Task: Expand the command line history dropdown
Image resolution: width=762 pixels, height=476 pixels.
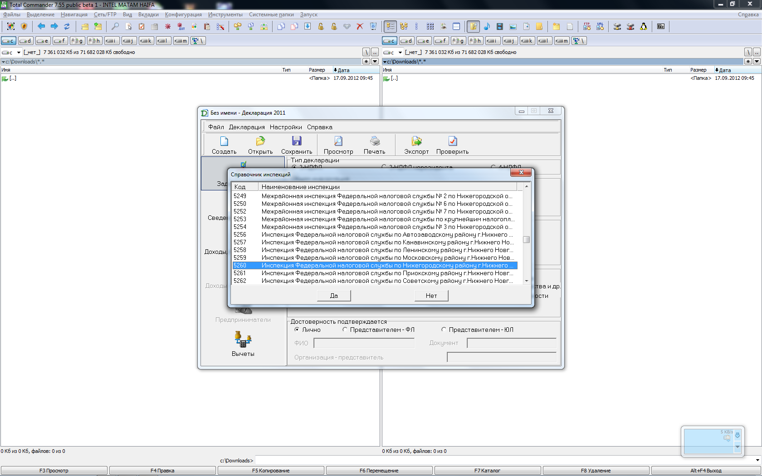Action: pyautogui.click(x=757, y=461)
